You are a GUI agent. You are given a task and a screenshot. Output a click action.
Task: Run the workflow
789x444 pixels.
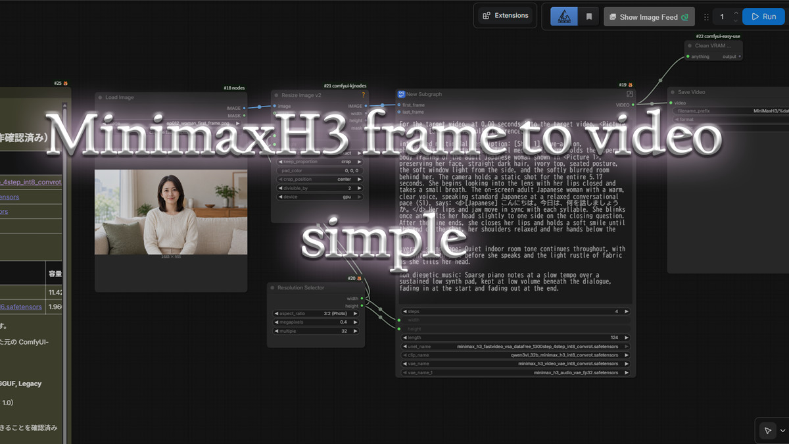point(763,16)
